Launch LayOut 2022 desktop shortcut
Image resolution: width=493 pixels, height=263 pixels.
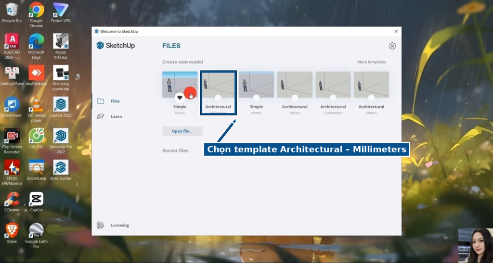61,107
